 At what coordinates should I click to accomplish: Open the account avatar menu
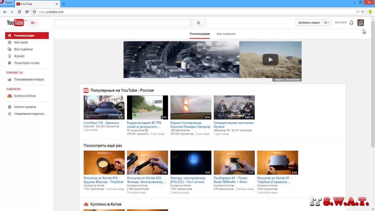360,23
